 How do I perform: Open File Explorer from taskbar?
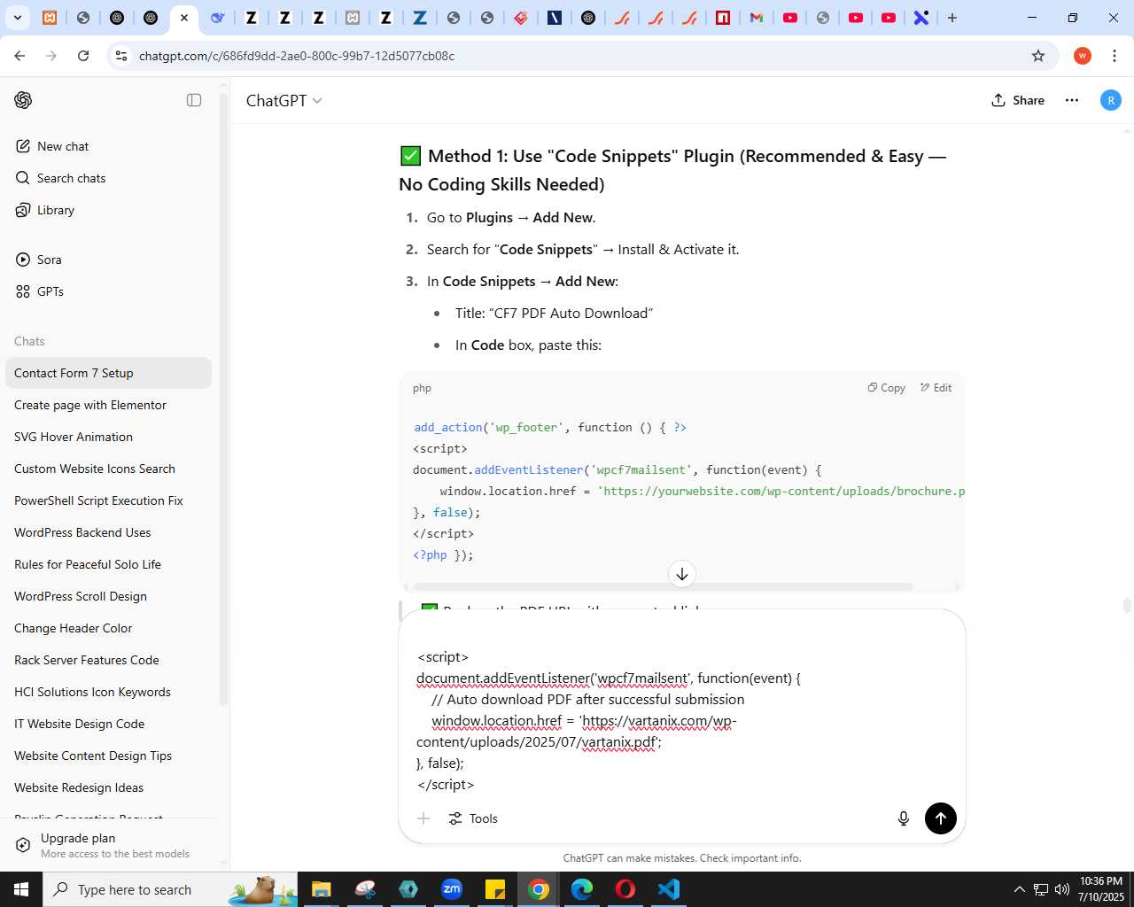tap(321, 889)
